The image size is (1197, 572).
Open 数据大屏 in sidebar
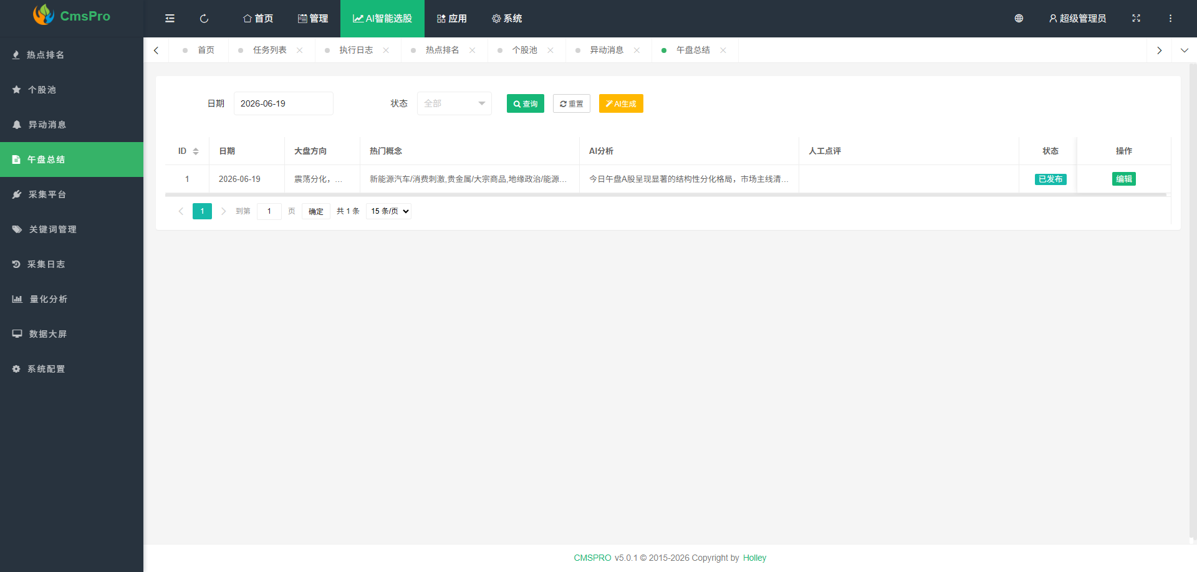point(72,334)
